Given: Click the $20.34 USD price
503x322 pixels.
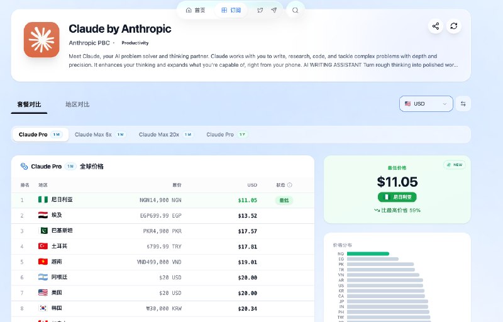Looking at the screenshot, I should 247,309.
